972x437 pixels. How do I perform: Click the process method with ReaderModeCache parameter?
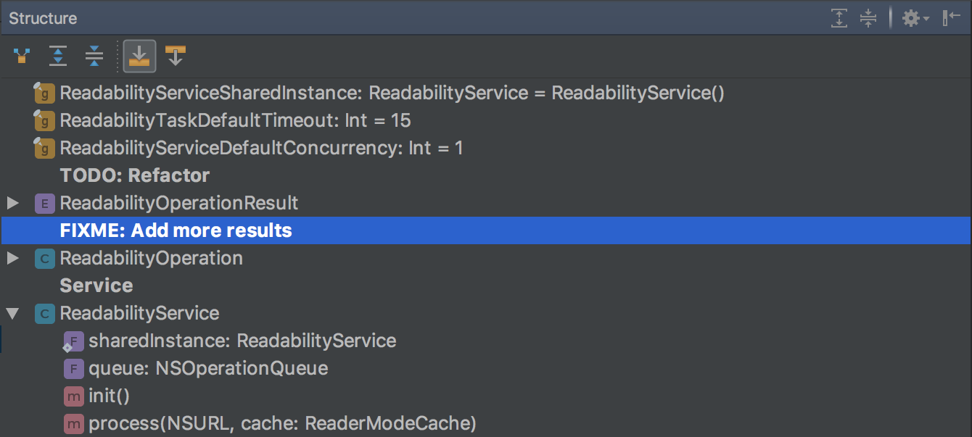[x=281, y=423]
